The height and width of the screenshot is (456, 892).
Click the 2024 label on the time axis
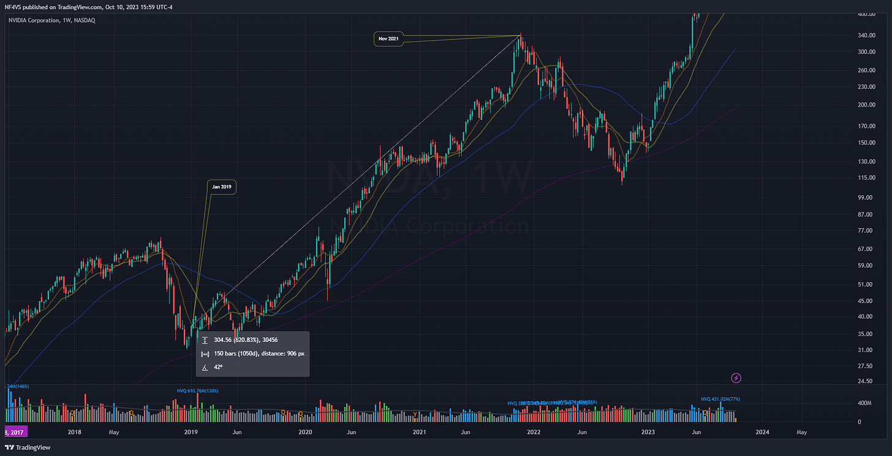pyautogui.click(x=762, y=432)
